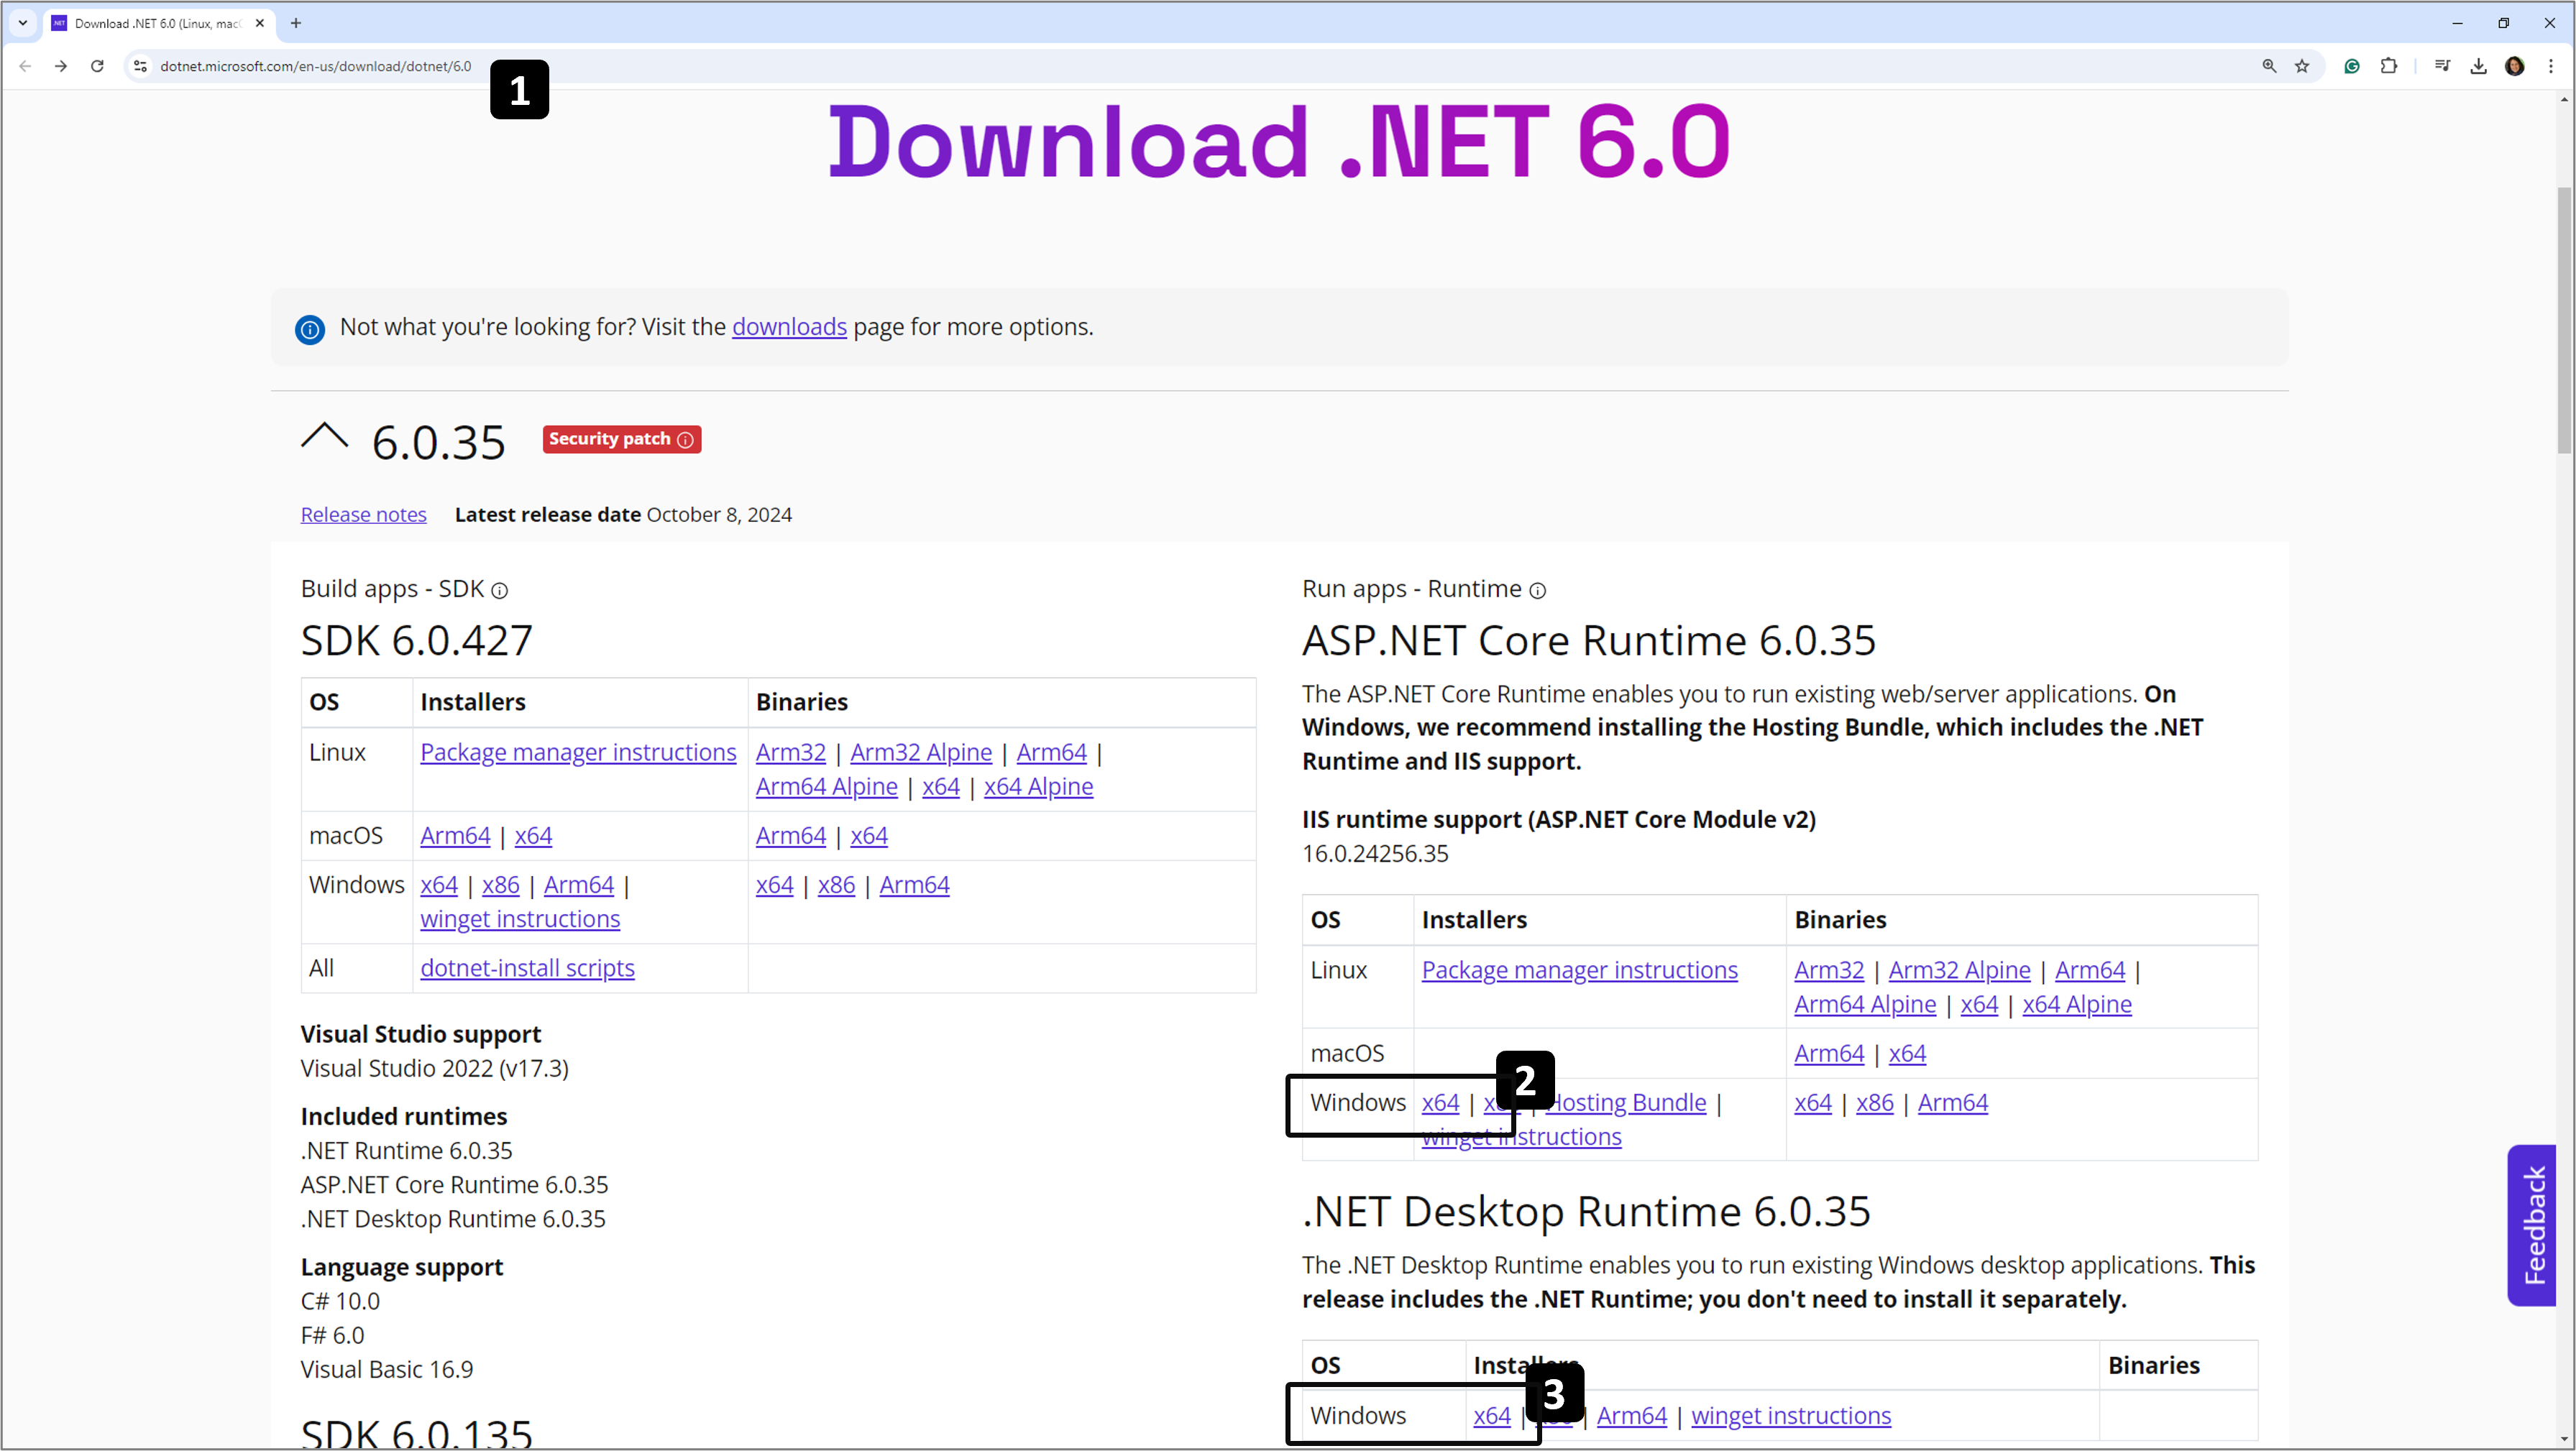Click the browser reload icon

97,66
